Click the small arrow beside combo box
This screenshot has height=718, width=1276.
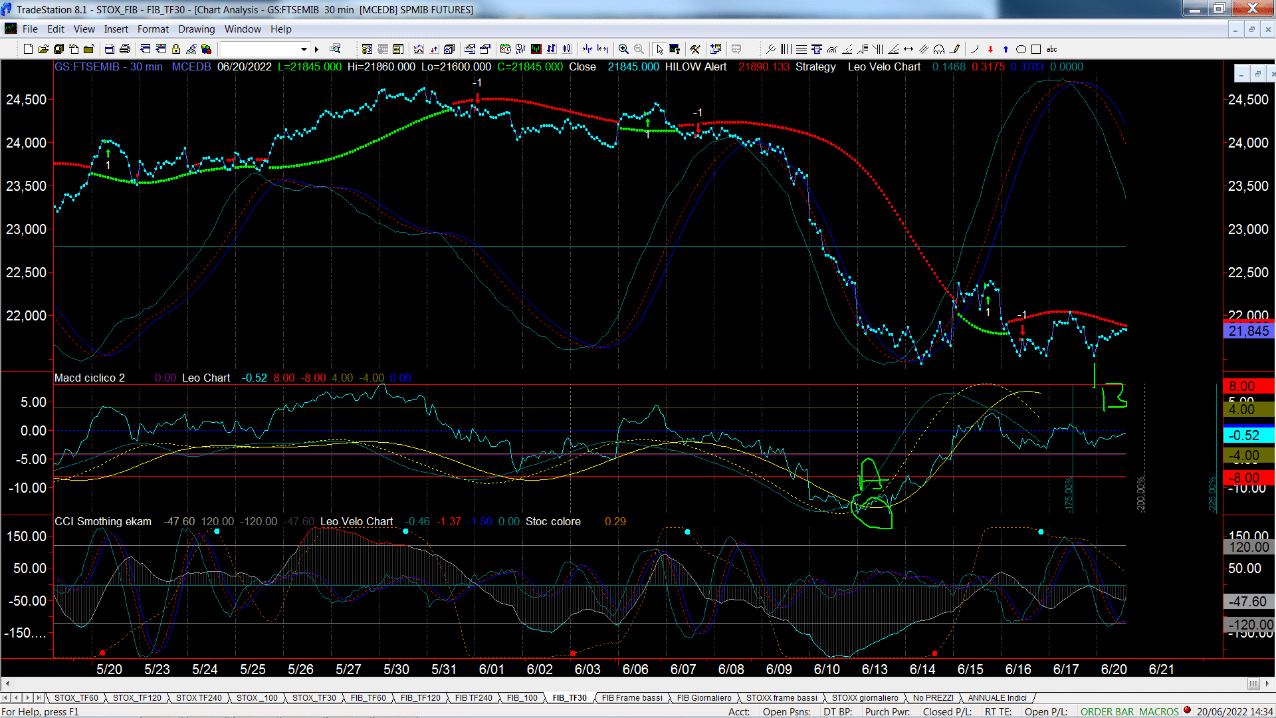tap(317, 49)
